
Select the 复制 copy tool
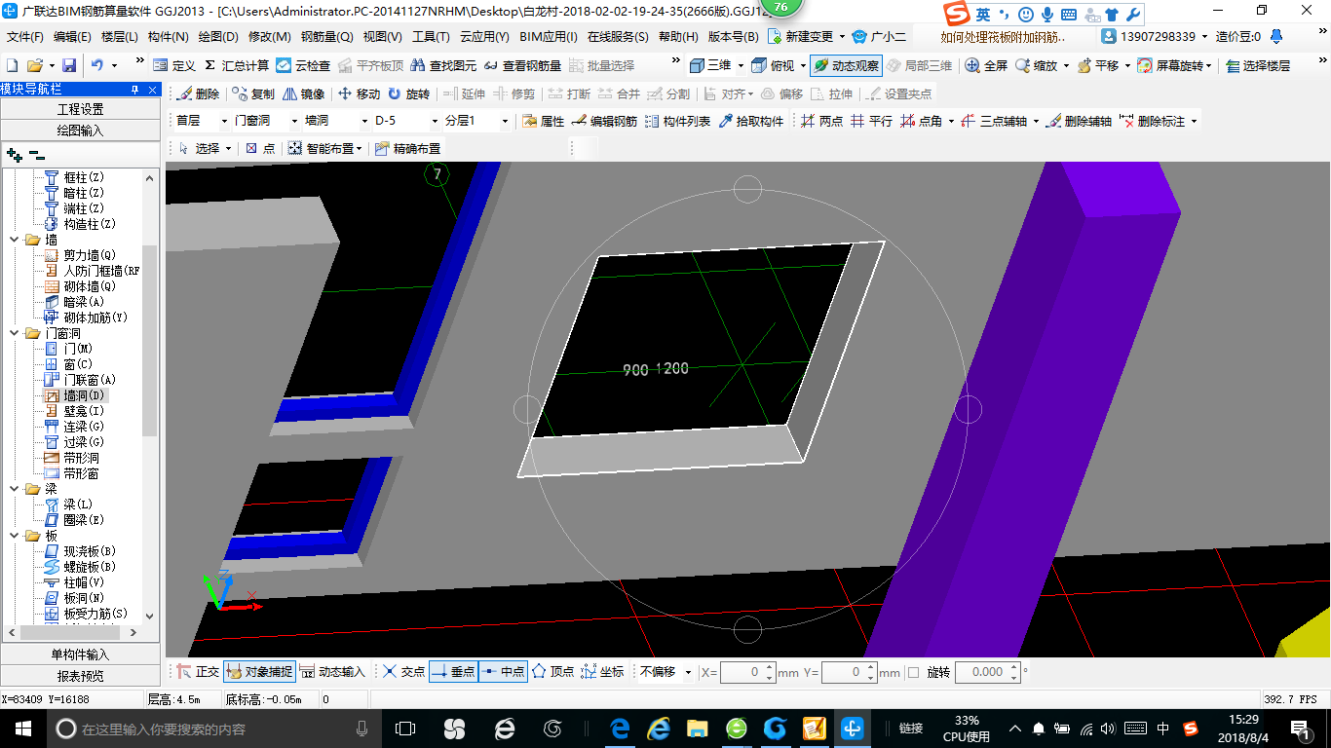tap(253, 93)
